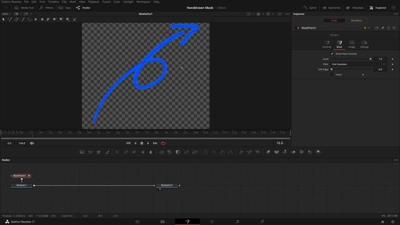Open the Media Pool panel
The height and width of the screenshot is (225, 400).
(24, 8)
